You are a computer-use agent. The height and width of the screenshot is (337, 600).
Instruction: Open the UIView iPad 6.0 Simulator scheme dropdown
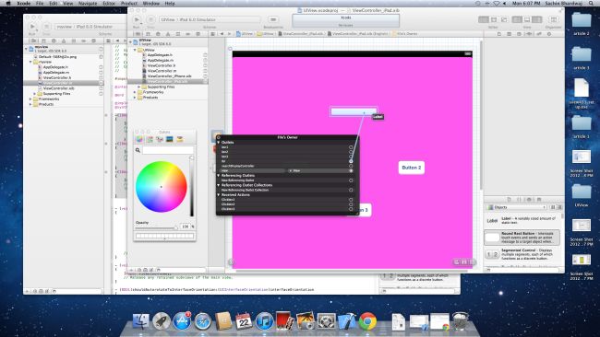210,19
